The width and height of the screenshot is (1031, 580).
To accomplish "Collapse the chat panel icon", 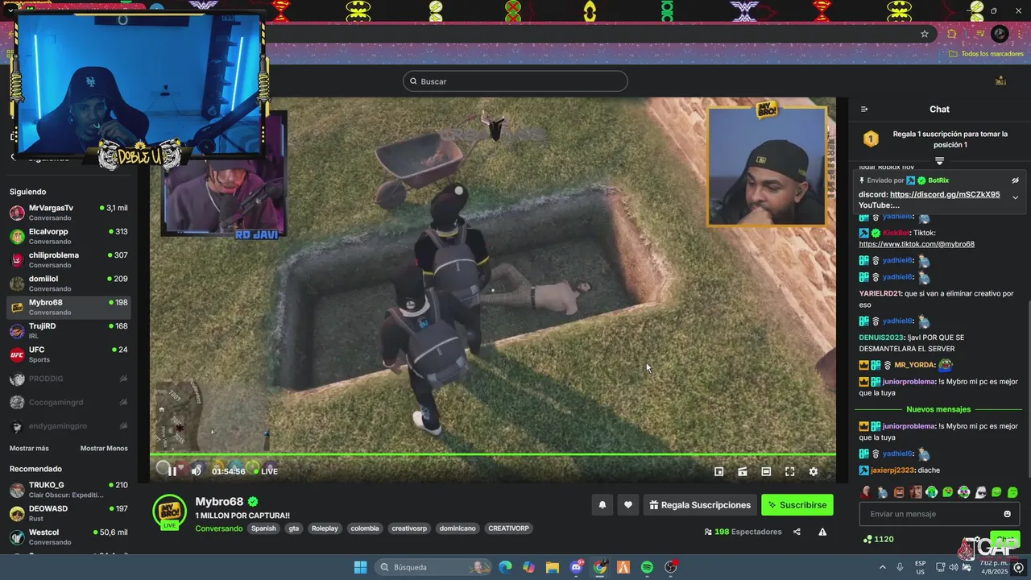I will [x=864, y=109].
